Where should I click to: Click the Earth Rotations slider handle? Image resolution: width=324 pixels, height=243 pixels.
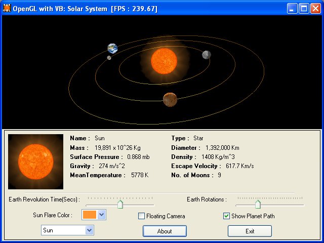tap(258, 204)
